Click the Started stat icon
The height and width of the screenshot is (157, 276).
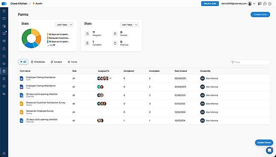[x=115, y=34]
